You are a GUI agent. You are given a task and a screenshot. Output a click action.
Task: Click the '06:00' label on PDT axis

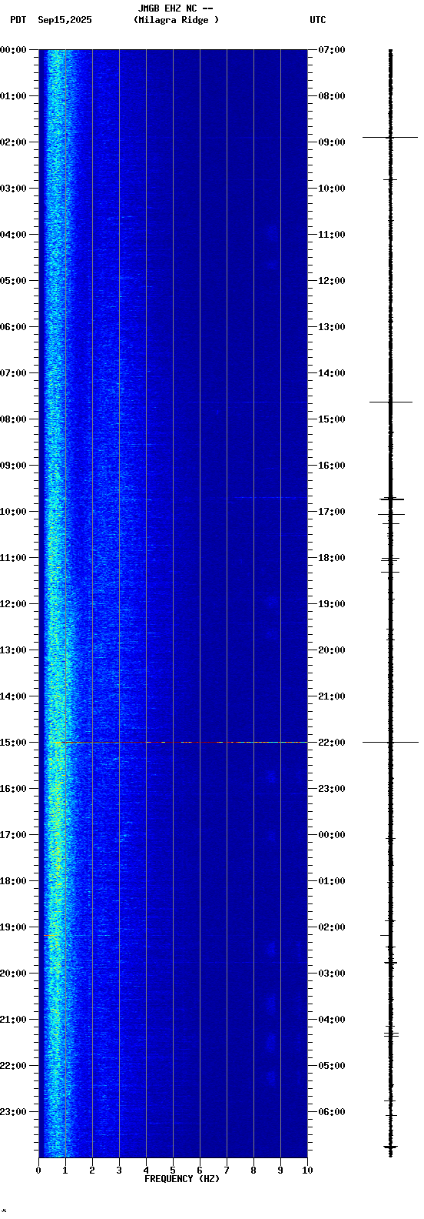click(x=13, y=327)
